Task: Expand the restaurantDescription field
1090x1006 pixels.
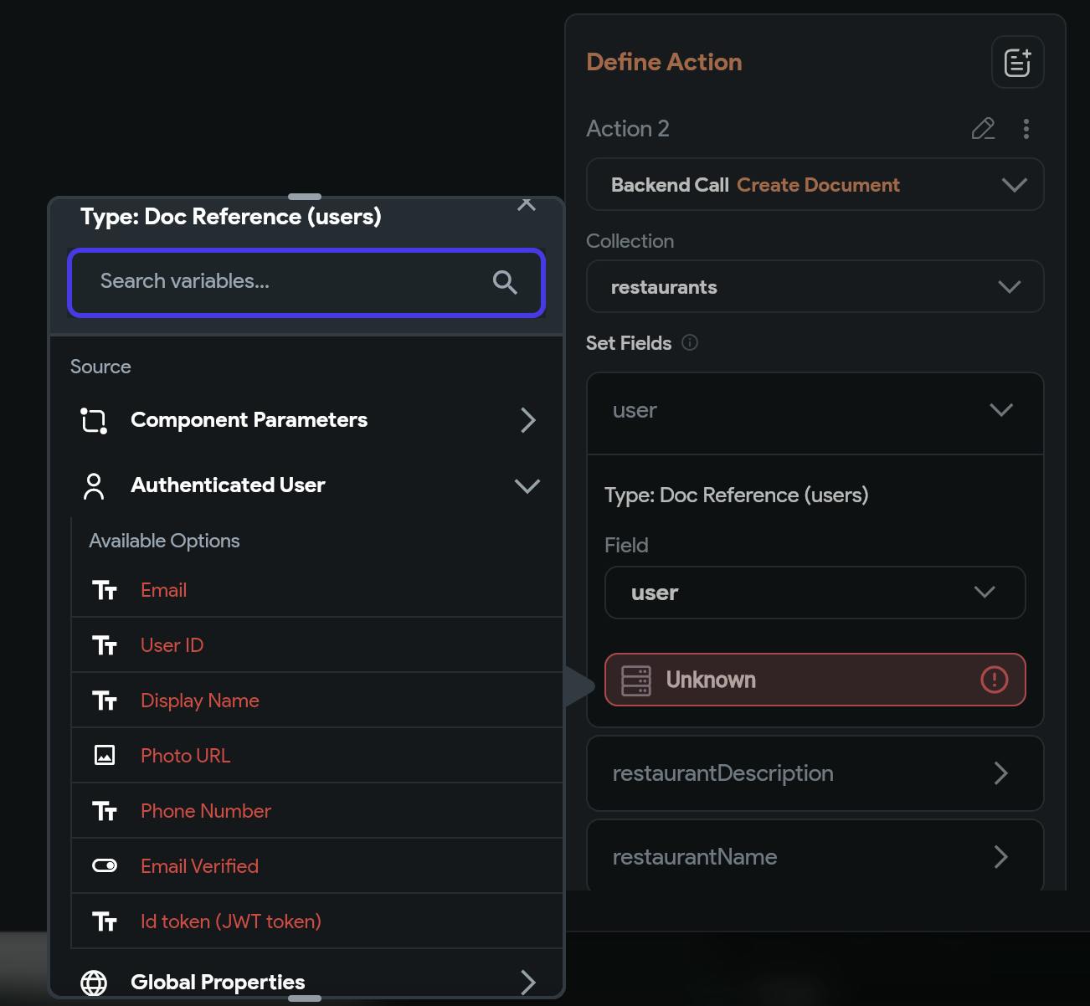Action: 815,773
